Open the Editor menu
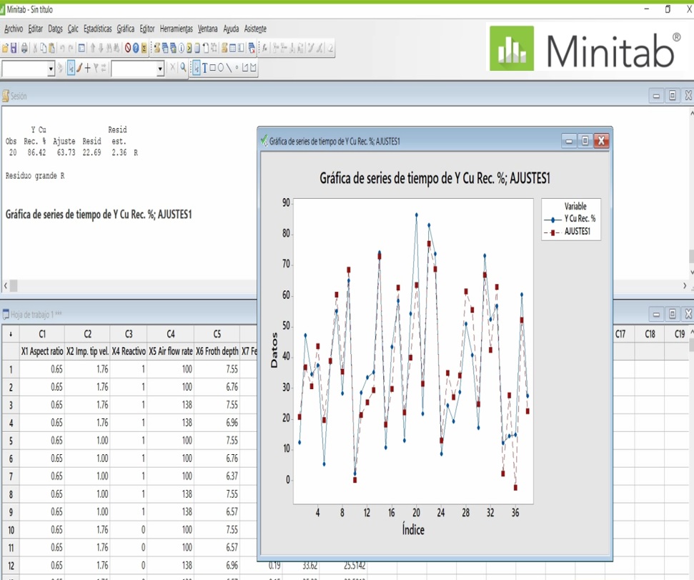 point(147,29)
